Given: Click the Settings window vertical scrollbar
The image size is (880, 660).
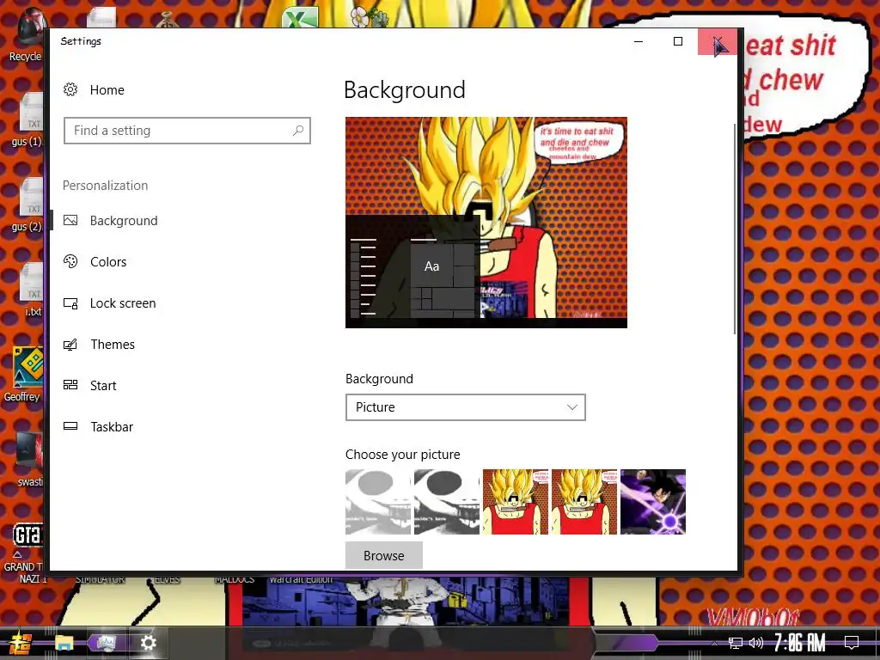Looking at the screenshot, I should (x=734, y=229).
